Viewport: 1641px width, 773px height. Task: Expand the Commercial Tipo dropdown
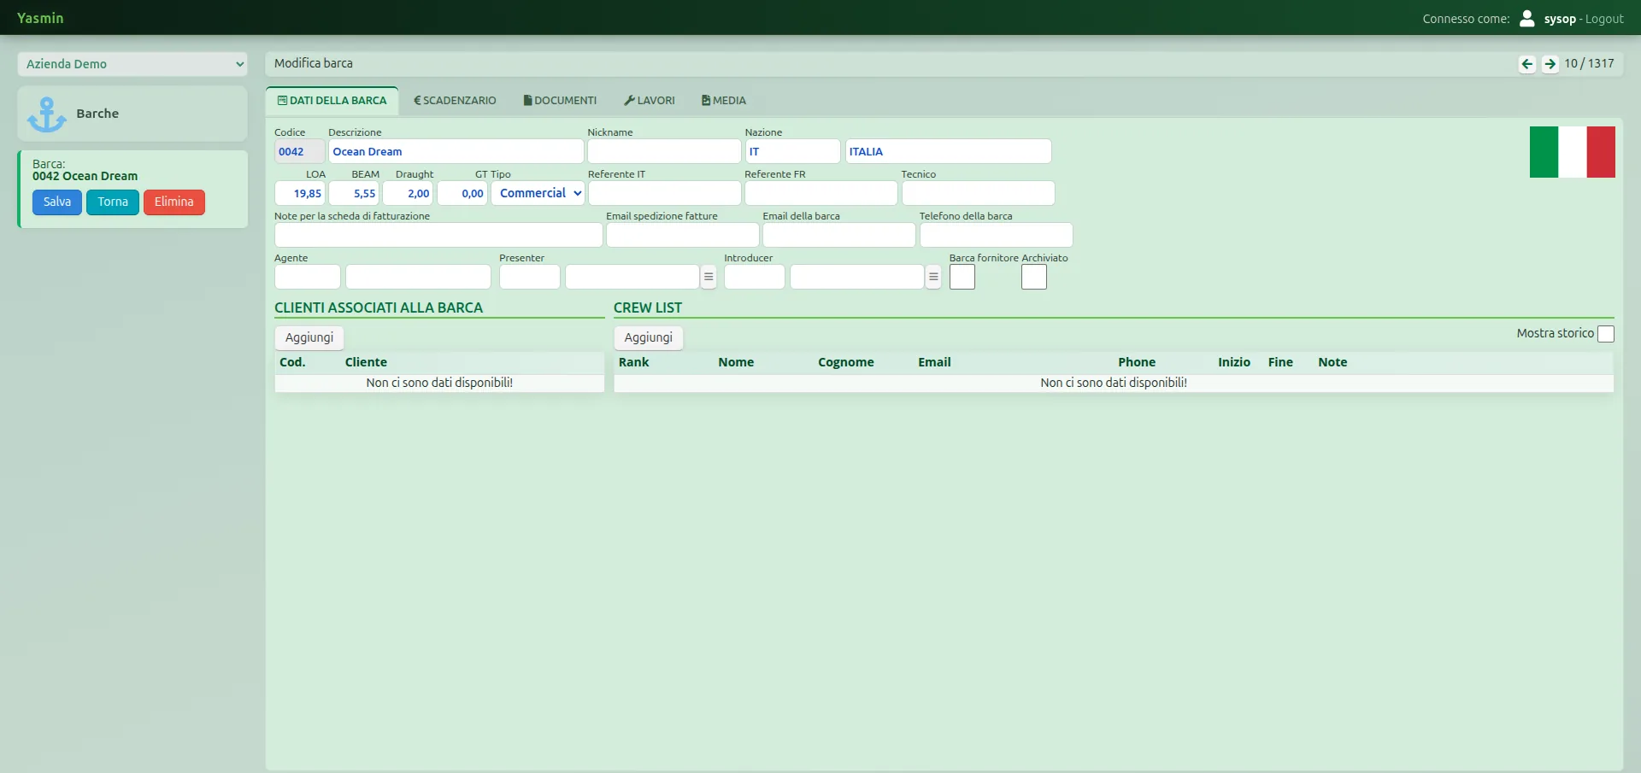click(x=538, y=193)
